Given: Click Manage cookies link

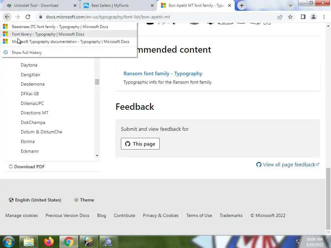Looking at the screenshot, I should (x=22, y=215).
